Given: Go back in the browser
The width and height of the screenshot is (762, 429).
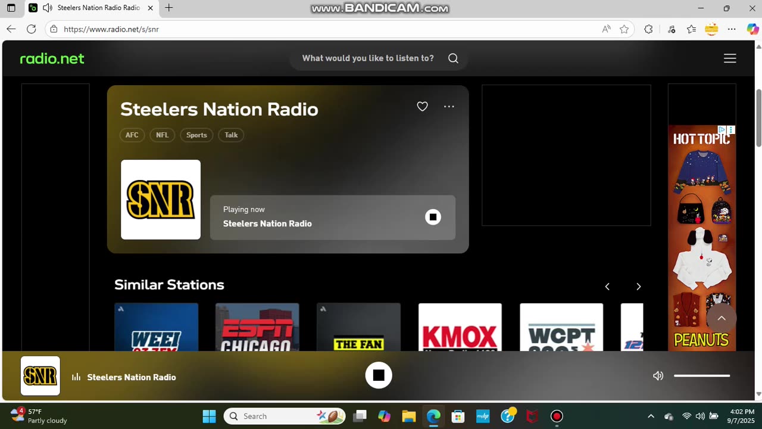Looking at the screenshot, I should point(11,29).
